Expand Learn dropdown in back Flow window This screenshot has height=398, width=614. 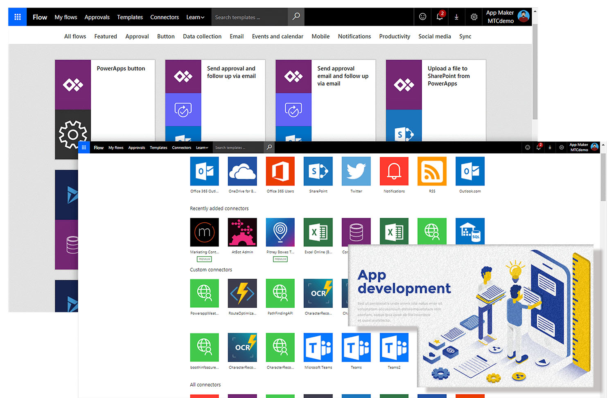point(195,17)
